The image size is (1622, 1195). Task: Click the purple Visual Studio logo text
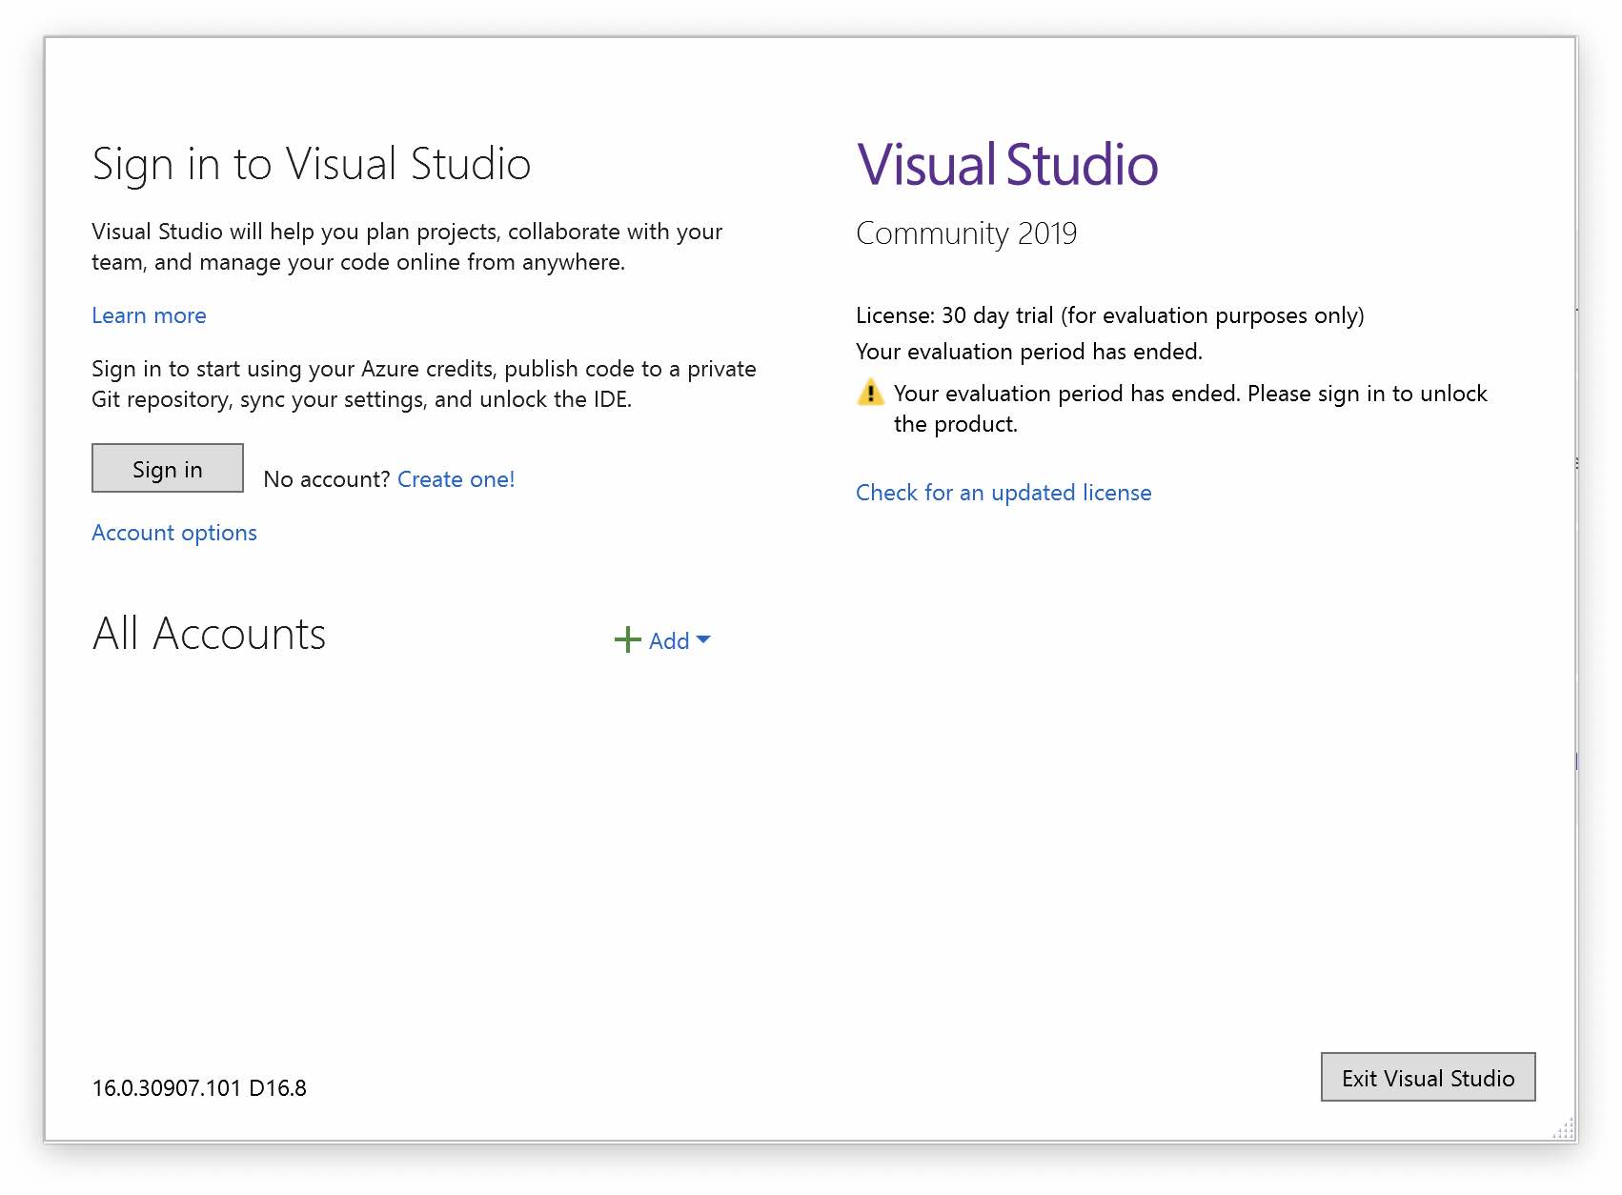coord(1007,165)
